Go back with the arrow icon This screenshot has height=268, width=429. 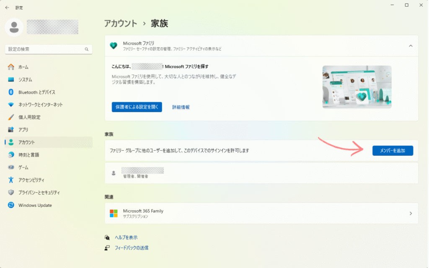(7, 8)
